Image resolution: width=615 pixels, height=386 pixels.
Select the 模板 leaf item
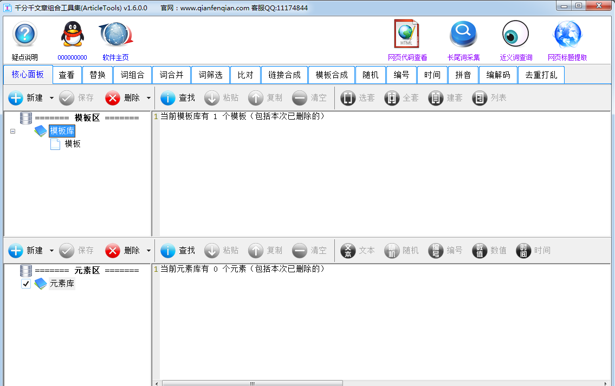click(73, 144)
